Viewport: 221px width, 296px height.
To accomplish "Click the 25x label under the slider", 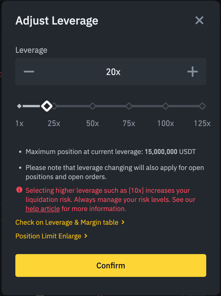I will point(54,123).
